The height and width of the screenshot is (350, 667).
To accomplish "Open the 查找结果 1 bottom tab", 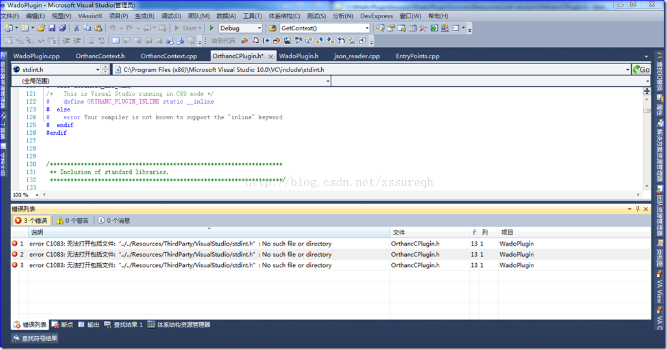I will 123,325.
